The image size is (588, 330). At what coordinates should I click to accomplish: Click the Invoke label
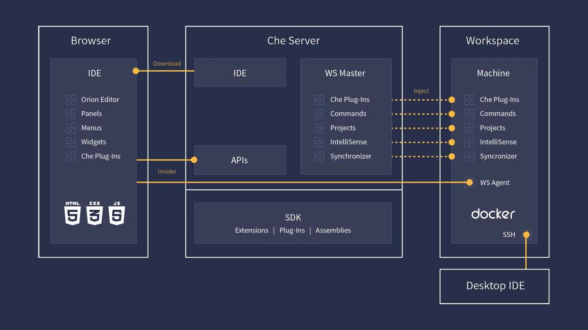click(167, 171)
